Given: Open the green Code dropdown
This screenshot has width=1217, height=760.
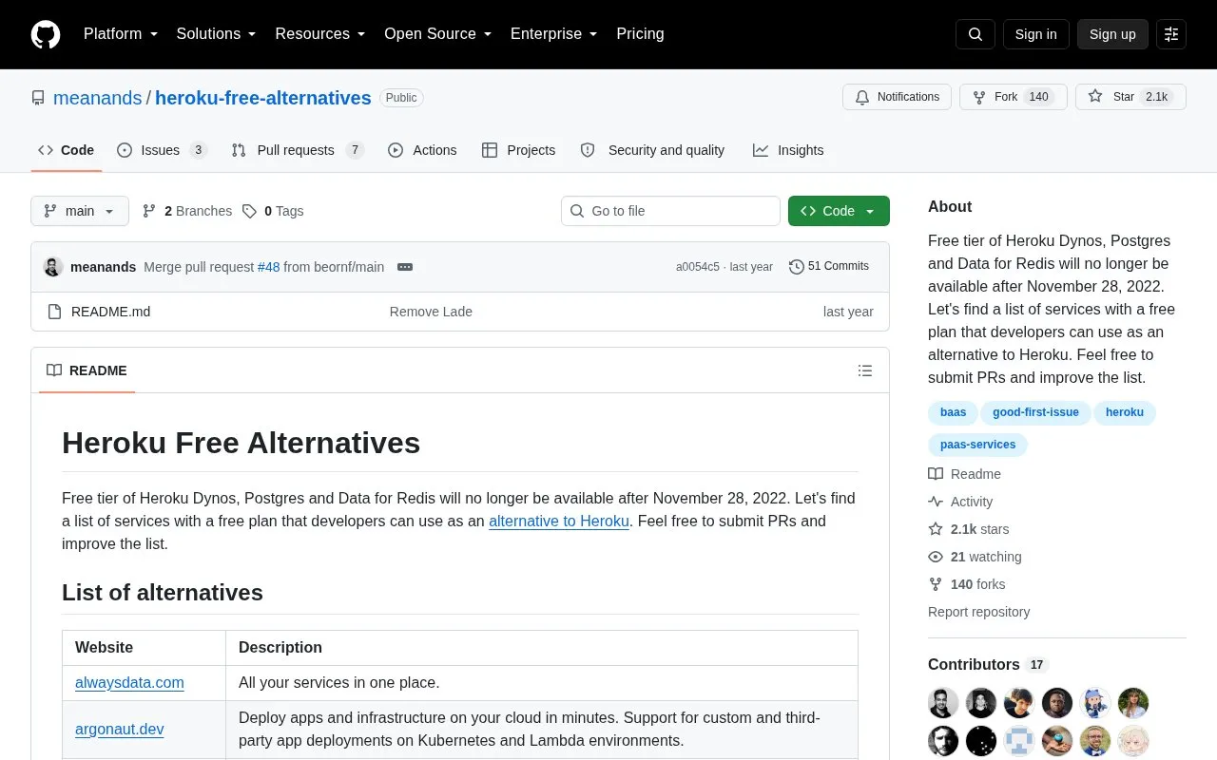Looking at the screenshot, I should point(839,211).
